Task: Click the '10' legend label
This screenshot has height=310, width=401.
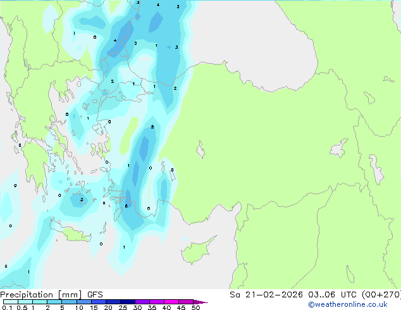Action: coord(79,307)
